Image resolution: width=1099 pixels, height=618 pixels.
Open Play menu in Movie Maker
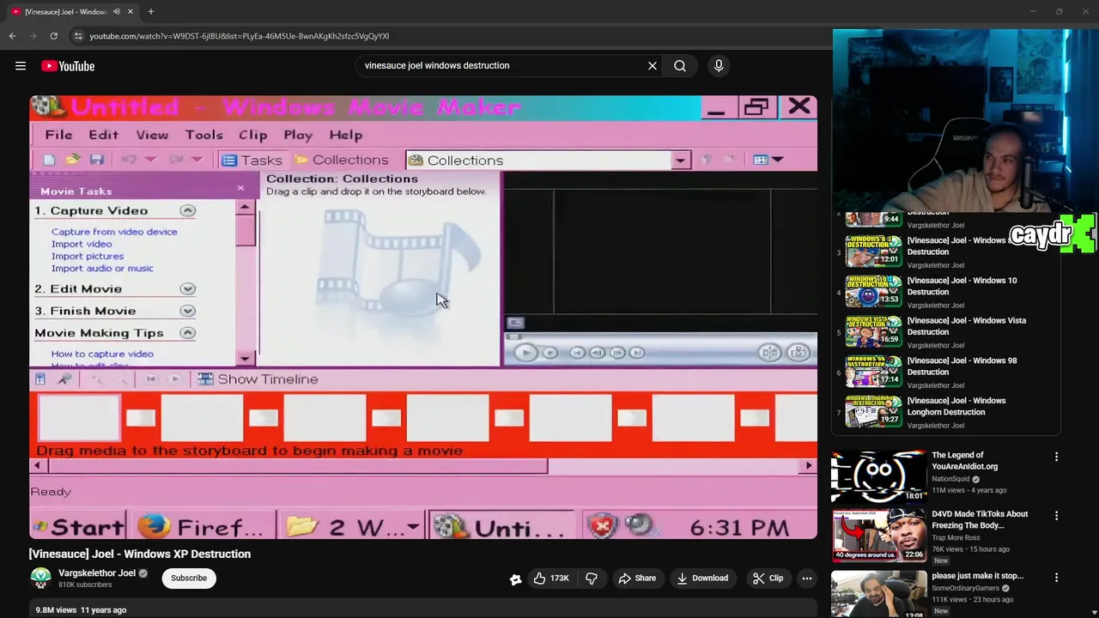298,135
